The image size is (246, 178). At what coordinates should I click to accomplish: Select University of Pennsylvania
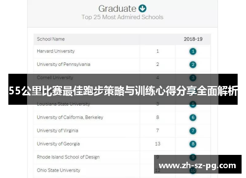[63, 64]
